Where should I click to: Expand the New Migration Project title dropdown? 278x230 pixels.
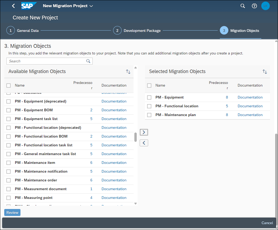click(91, 6)
